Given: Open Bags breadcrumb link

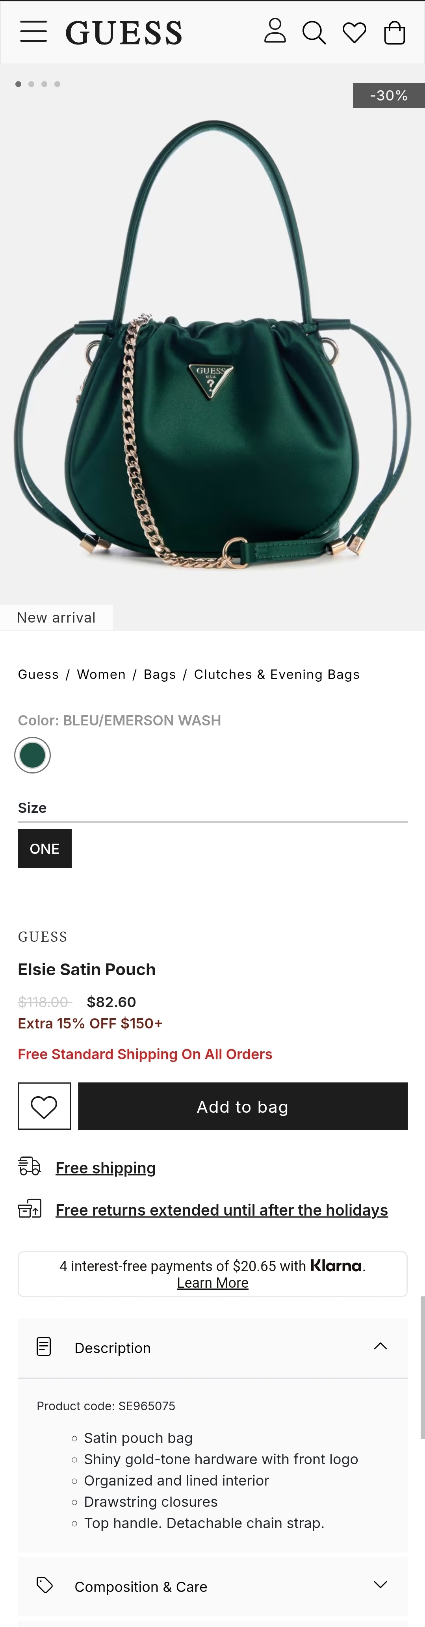Looking at the screenshot, I should click(160, 675).
